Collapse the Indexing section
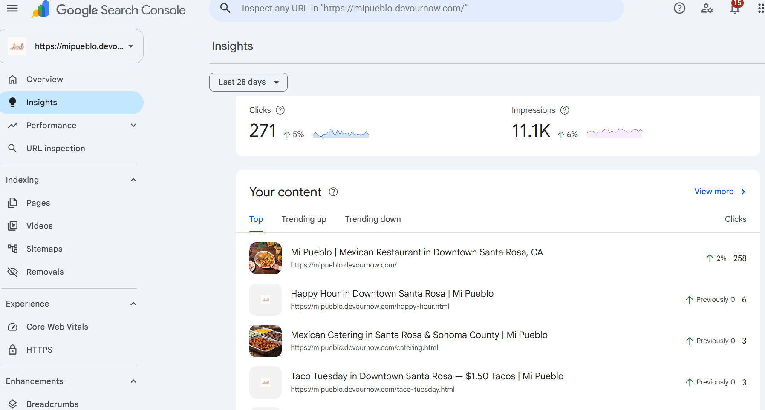 point(133,180)
